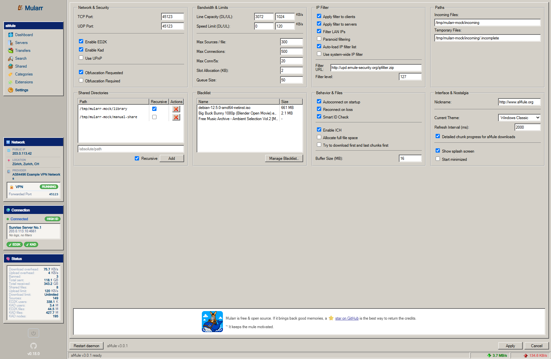Click the VPN lock icon
This screenshot has width=551, height=359.
pyautogui.click(x=12, y=187)
